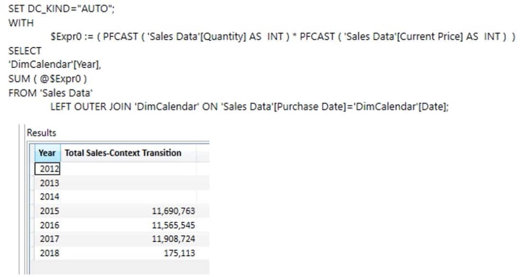This screenshot has height=277, width=522.
Task: Select the 2017 year cell
Action: coord(47,239)
